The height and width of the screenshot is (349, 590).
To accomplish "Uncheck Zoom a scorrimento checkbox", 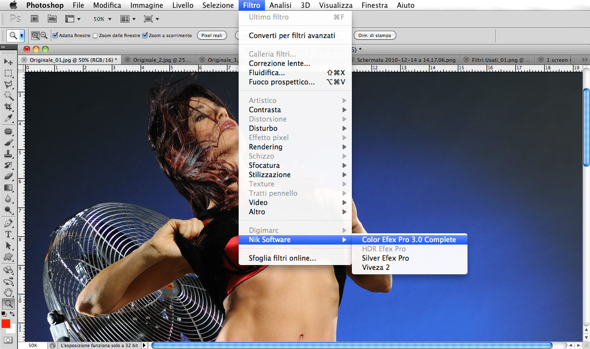I will (x=145, y=35).
